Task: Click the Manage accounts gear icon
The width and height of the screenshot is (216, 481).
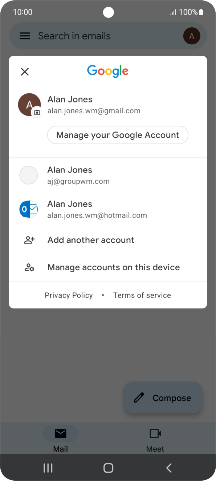Action: pyautogui.click(x=29, y=267)
